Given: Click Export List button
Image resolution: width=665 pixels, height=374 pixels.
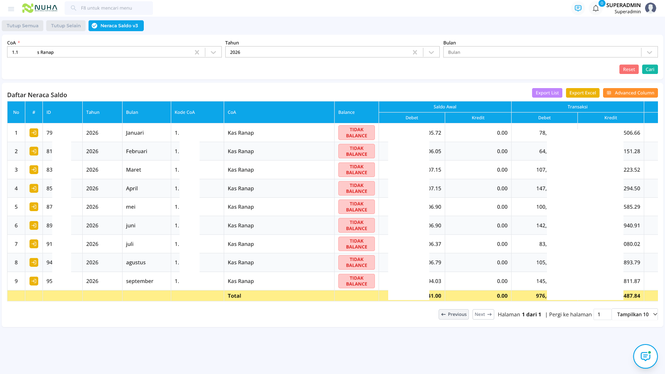Looking at the screenshot, I should tap(547, 93).
